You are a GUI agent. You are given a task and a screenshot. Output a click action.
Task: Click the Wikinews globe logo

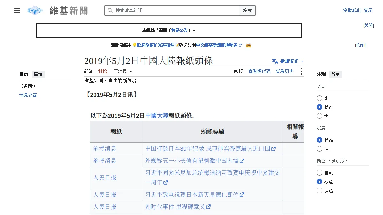click(x=35, y=11)
